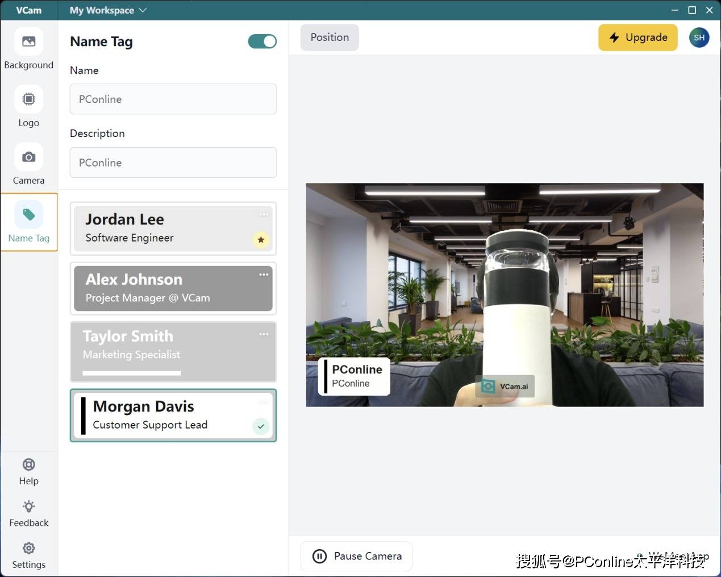Click the Position tab
This screenshot has width=721, height=577.
pos(330,38)
